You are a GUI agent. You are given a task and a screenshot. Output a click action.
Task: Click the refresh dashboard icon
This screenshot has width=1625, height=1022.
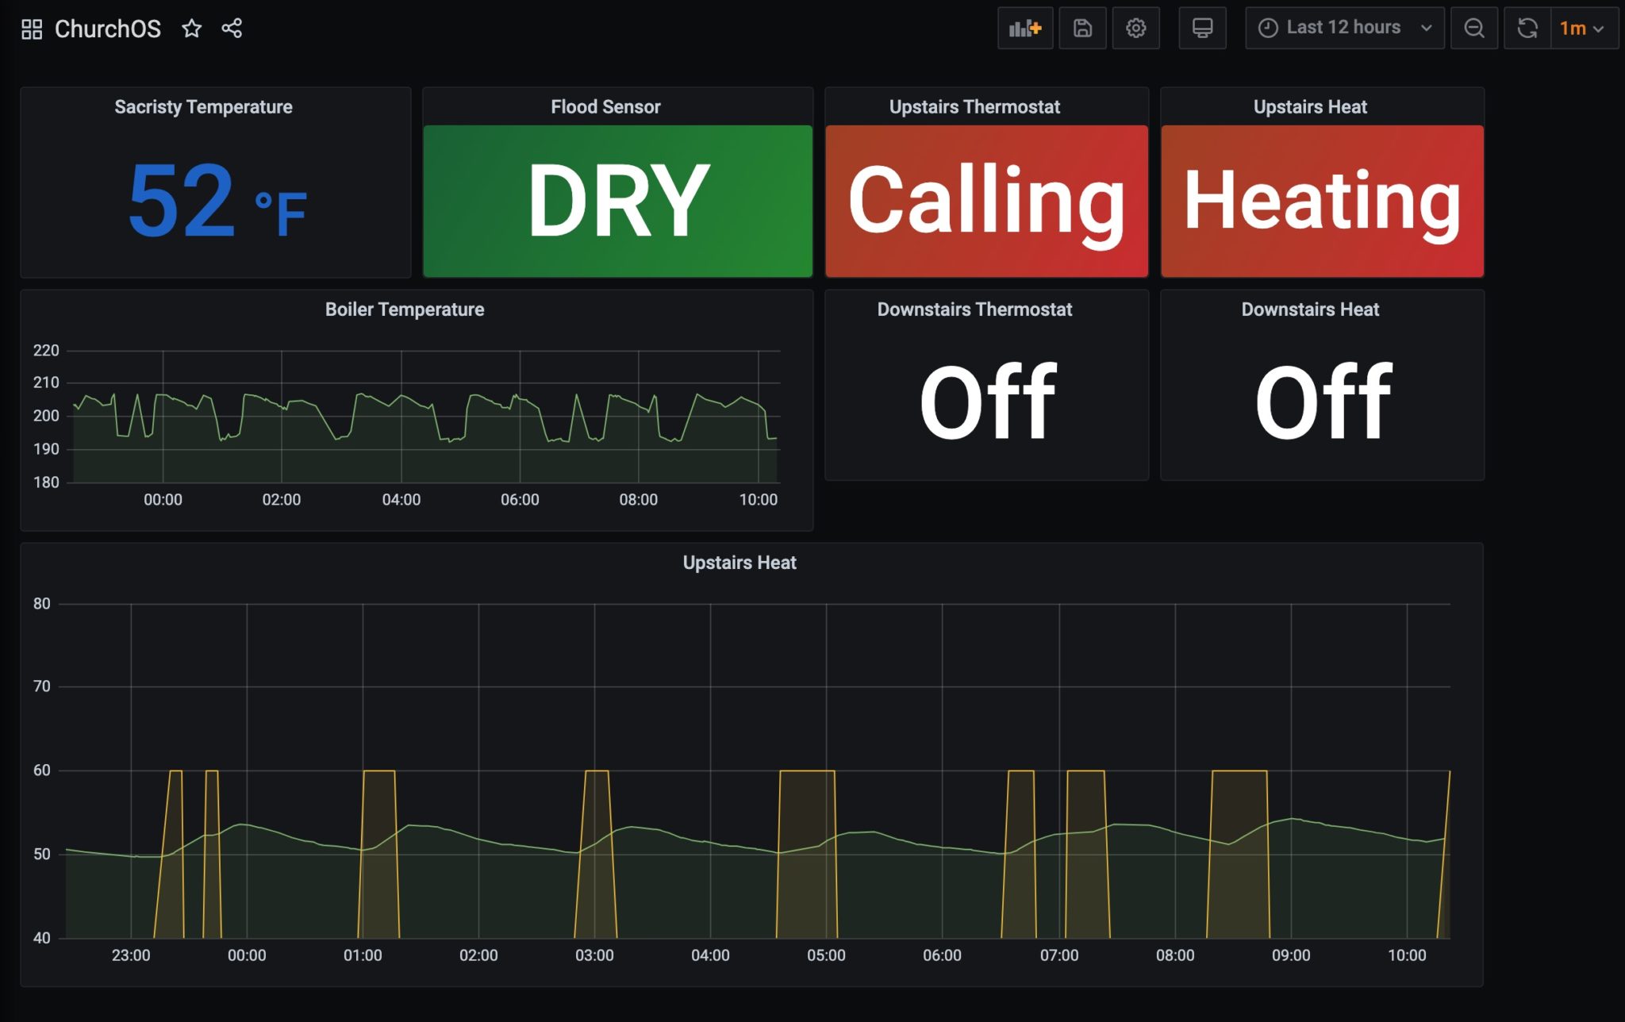[1527, 27]
